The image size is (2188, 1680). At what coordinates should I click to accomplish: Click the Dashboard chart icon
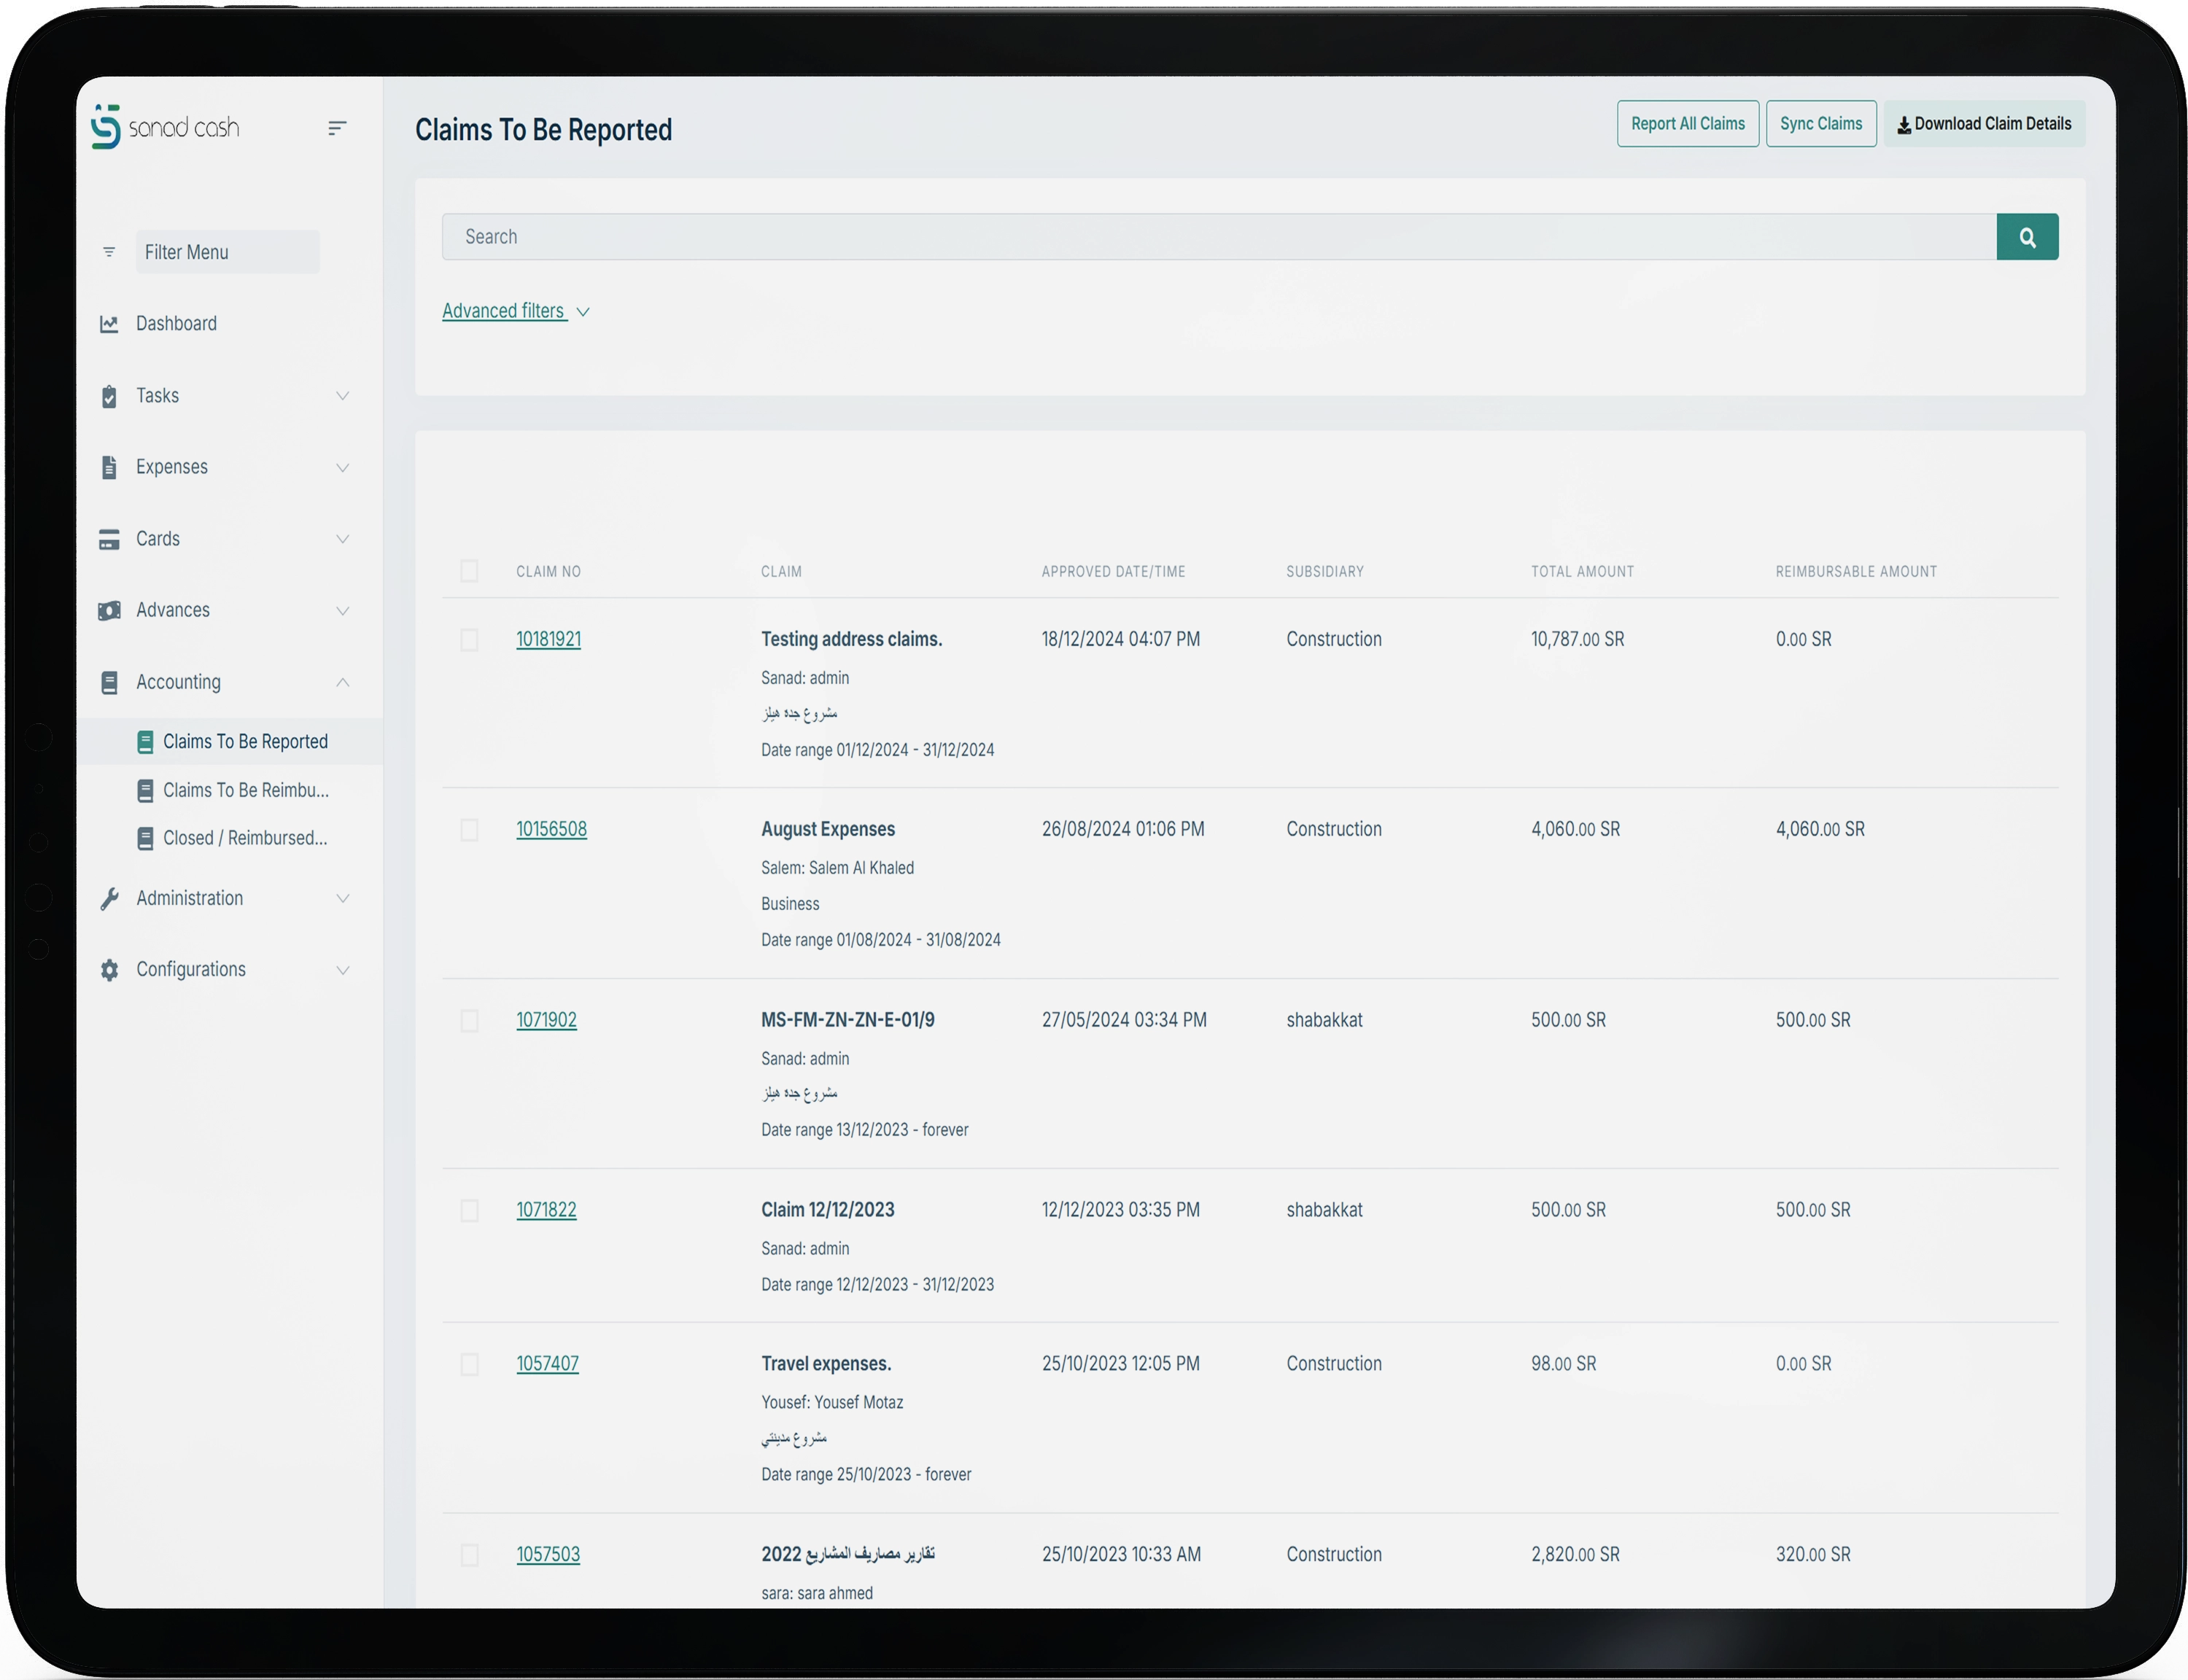pos(109,324)
